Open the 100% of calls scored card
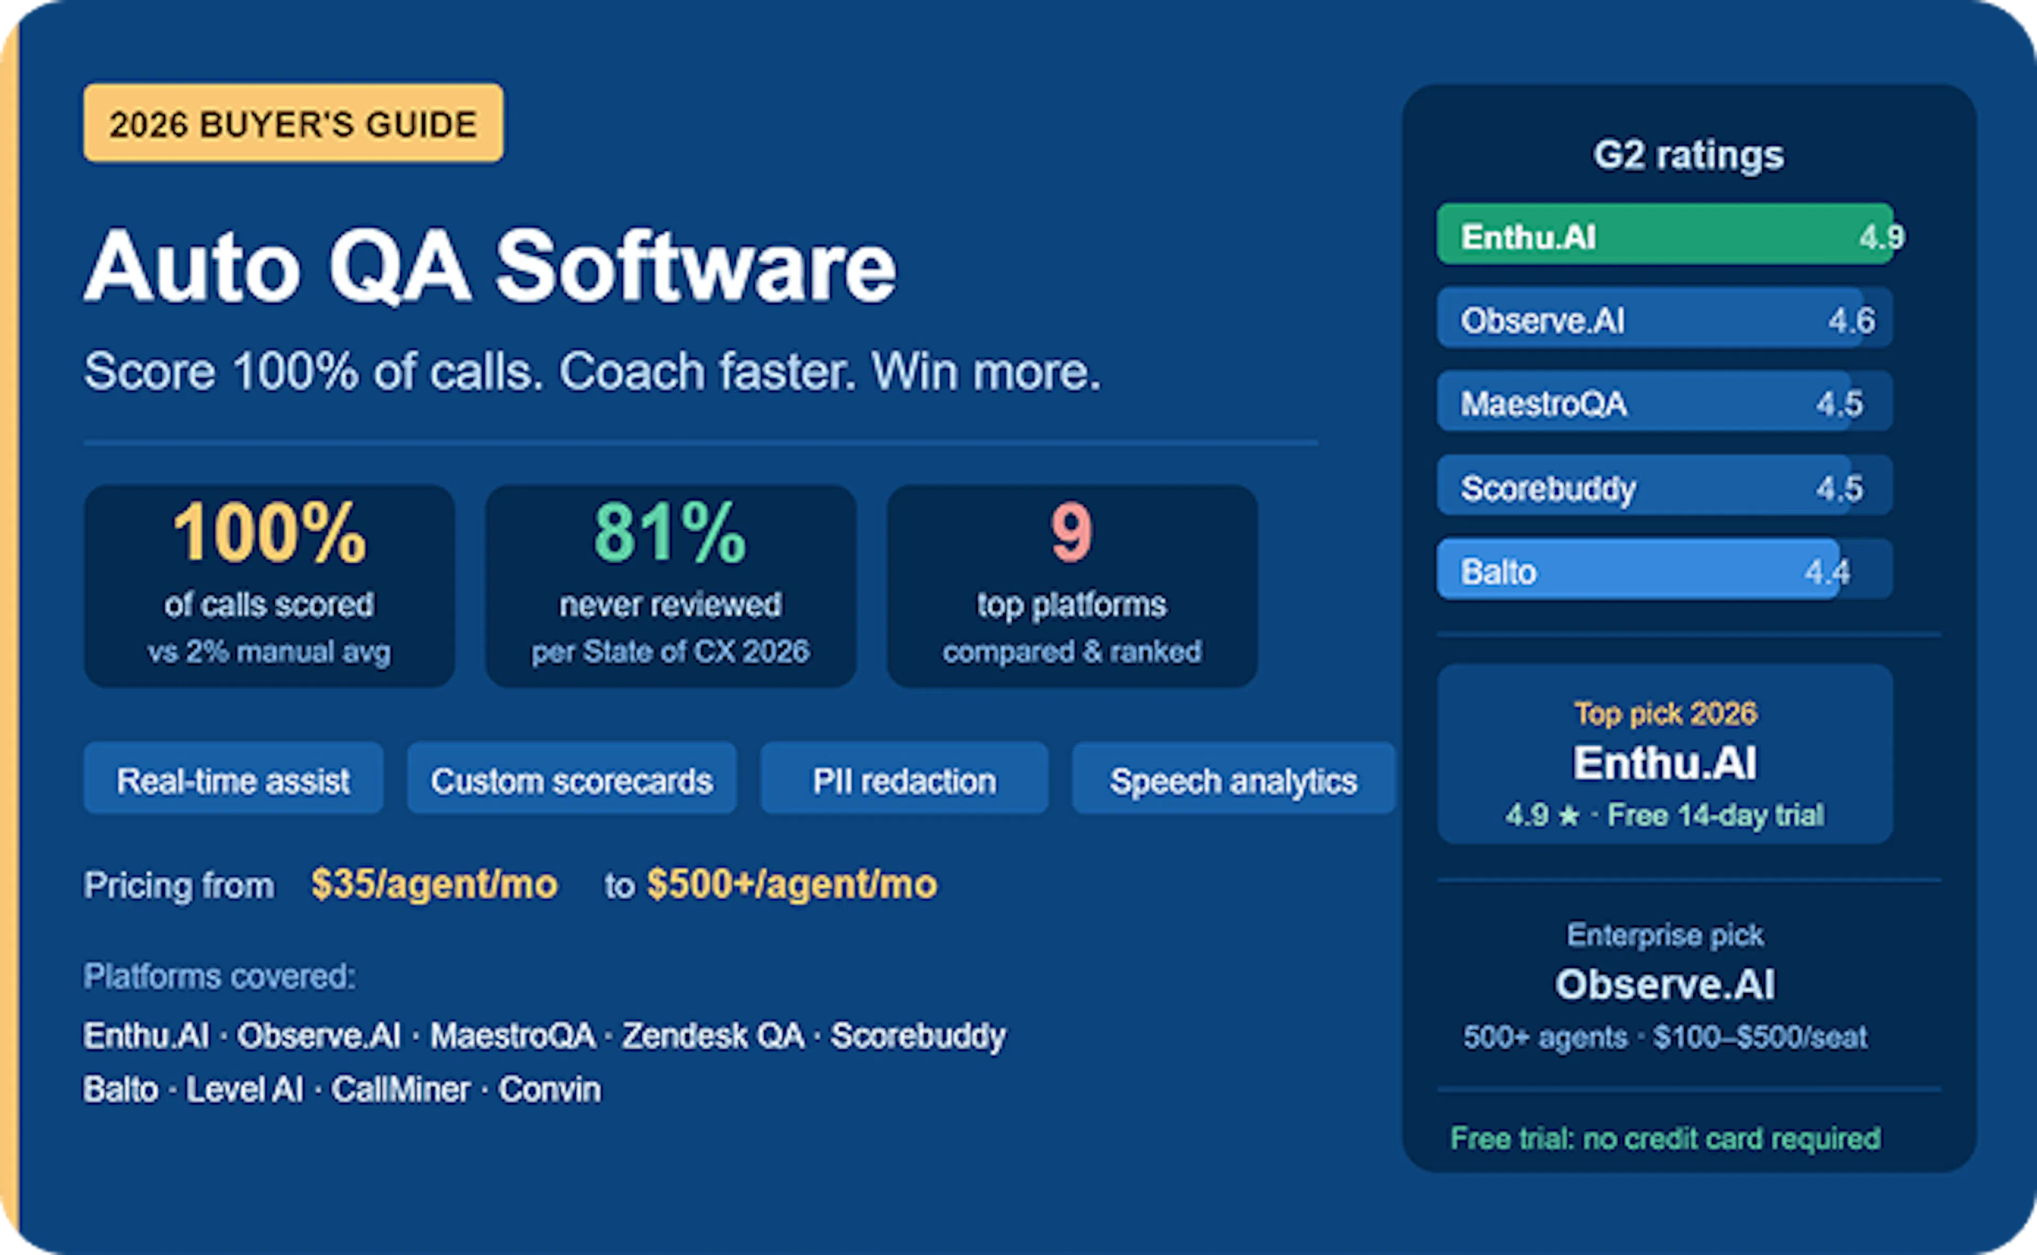The width and height of the screenshot is (2037, 1255). [x=269, y=586]
